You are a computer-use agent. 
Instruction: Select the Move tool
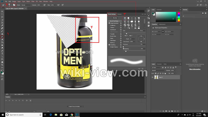(2, 11)
